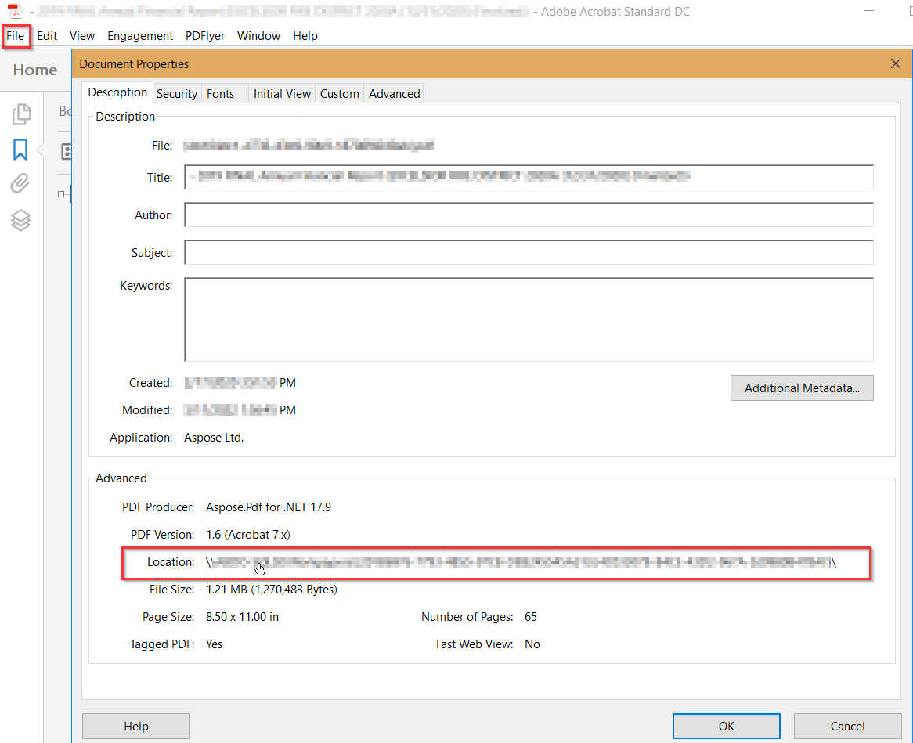Viewport: 913px width, 743px height.
Task: Click into the Author field
Action: click(529, 215)
